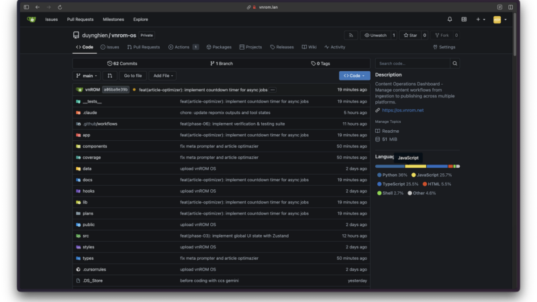Image resolution: width=537 pixels, height=302 pixels.
Task: Click the Gitea home logo
Action: pyautogui.click(x=31, y=19)
